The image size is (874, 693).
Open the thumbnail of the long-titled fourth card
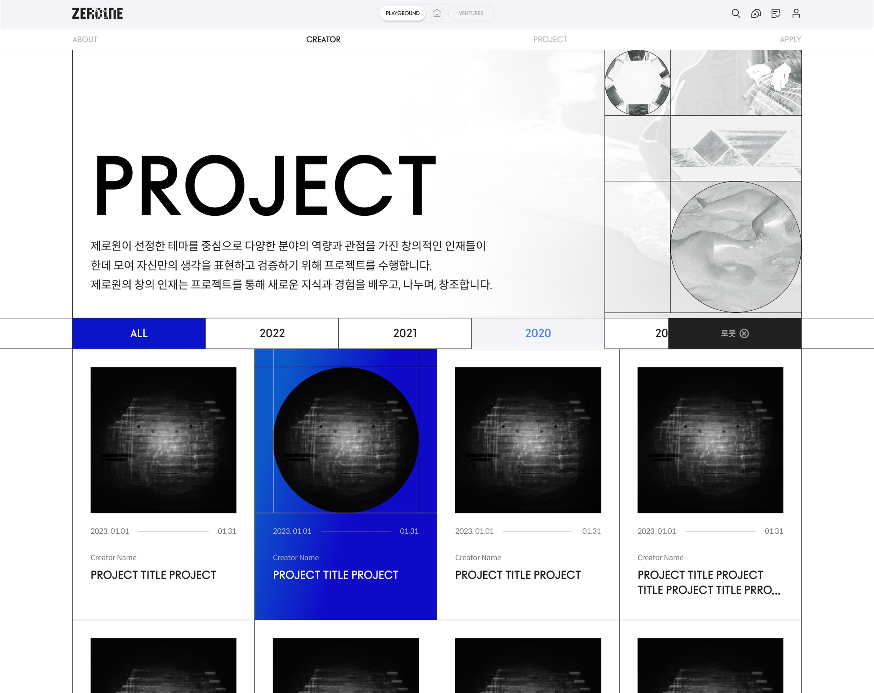[710, 440]
